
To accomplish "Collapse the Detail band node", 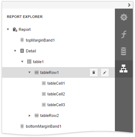I will [x=15, y=51].
